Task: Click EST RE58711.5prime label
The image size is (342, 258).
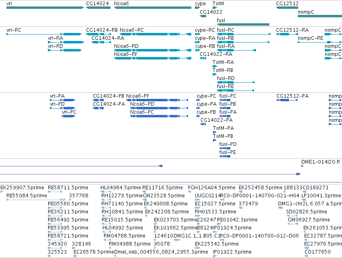Action: (68, 188)
